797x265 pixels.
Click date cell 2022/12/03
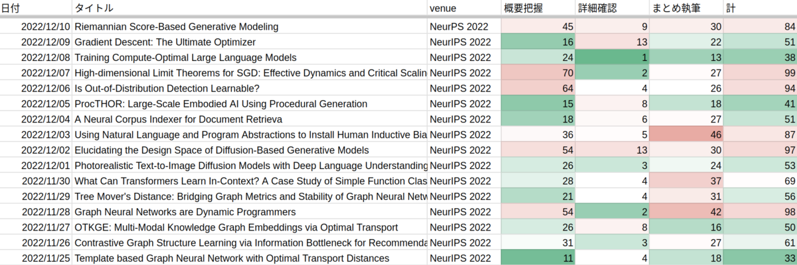[36, 135]
